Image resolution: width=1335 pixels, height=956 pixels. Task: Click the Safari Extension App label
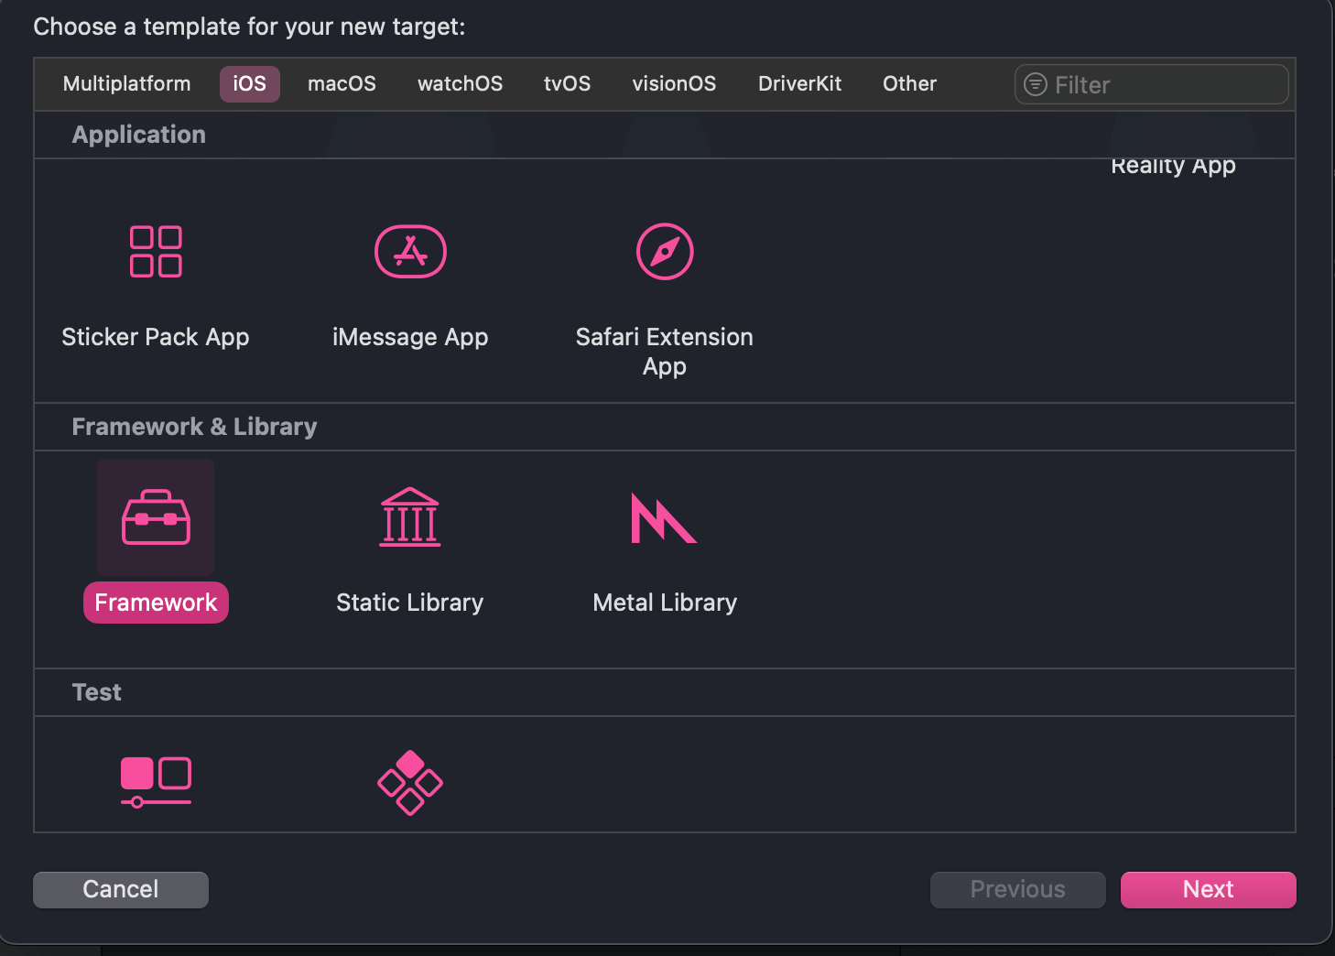[665, 352]
